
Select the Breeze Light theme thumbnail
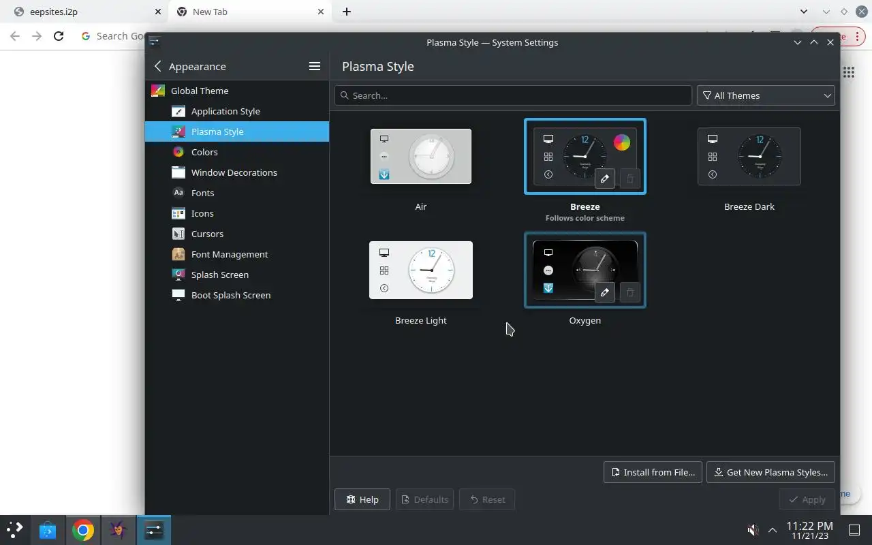(x=421, y=270)
